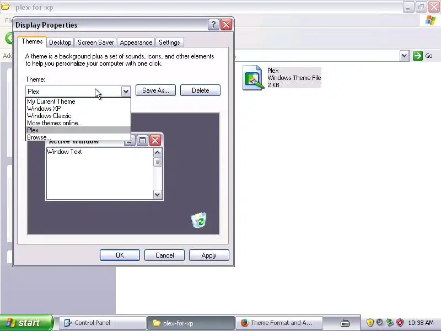This screenshot has height=331, width=441.
Task: Select My Current Theme from list
Action: [x=78, y=102]
